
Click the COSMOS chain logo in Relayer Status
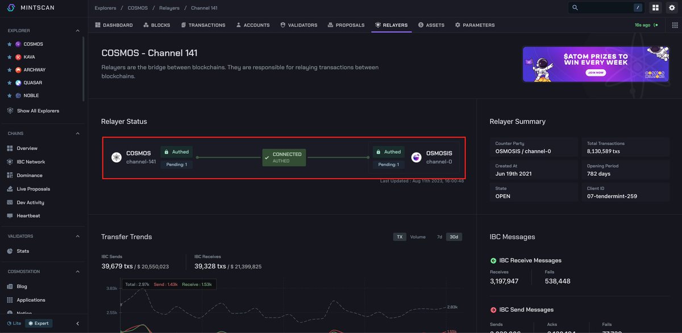pyautogui.click(x=117, y=157)
